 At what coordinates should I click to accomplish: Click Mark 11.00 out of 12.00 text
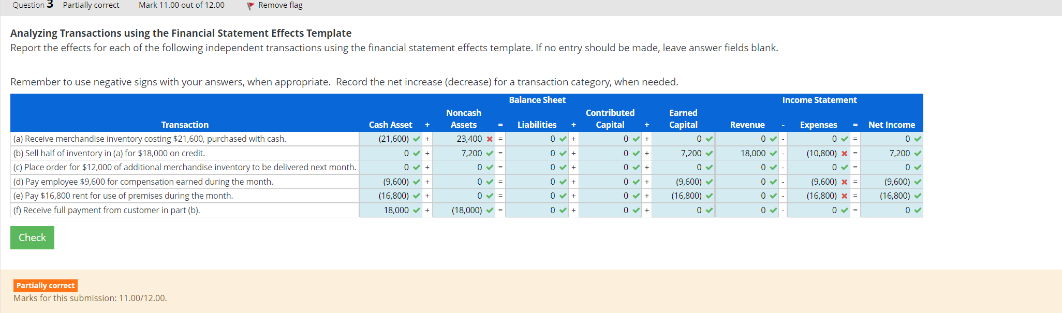pos(182,5)
